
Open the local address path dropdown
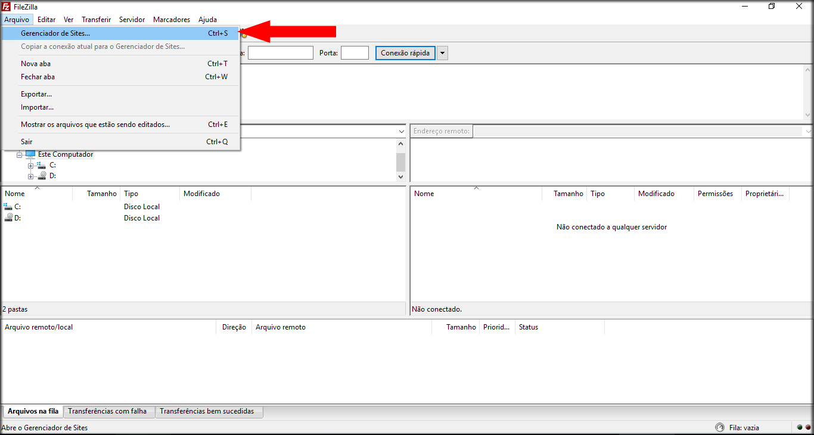401,131
